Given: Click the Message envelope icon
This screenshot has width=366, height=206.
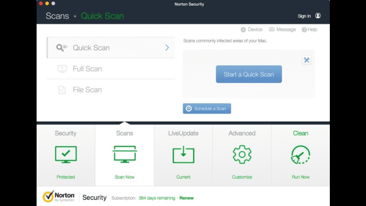Looking at the screenshot, I should [x=272, y=29].
